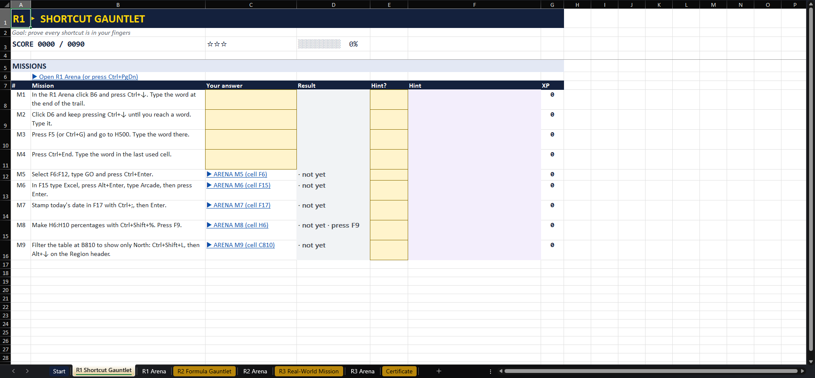This screenshot has width=815, height=378.
Task: Click Select All corner of the grid
Action: pyautogui.click(x=5, y=4)
